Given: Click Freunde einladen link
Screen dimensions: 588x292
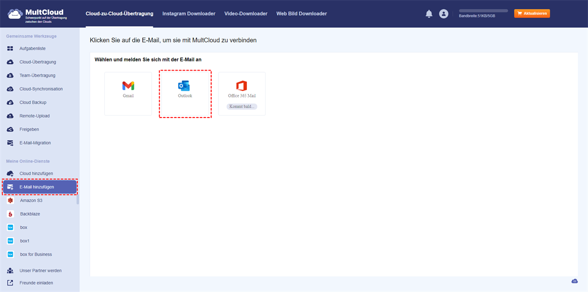Looking at the screenshot, I should coord(36,283).
